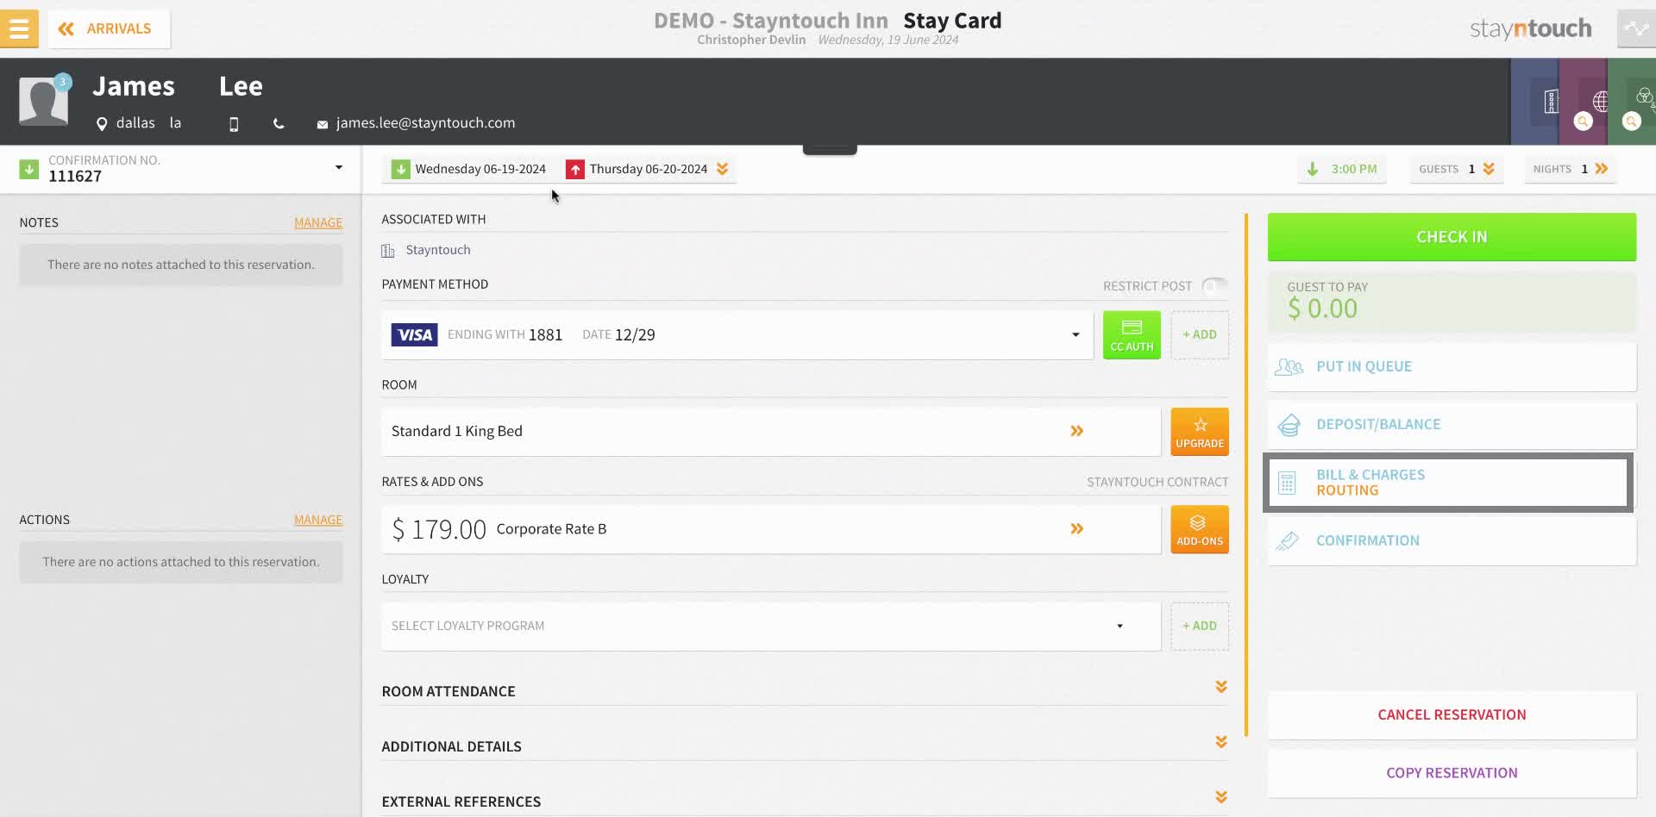Open the Visa payment method dropdown
The height and width of the screenshot is (817, 1656).
[737, 334]
